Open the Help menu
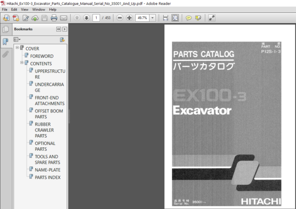Viewport: 296px width, 209px height. pyautogui.click(x=53, y=9)
